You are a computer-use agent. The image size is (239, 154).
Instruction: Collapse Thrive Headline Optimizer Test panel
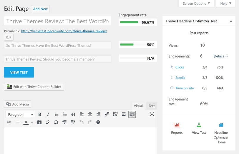[231, 21]
